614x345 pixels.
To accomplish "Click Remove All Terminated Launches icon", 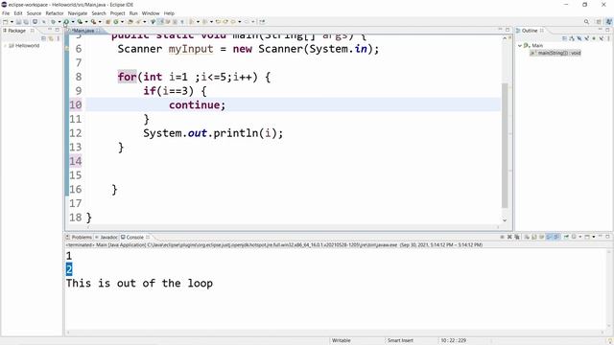I will tap(517, 237).
